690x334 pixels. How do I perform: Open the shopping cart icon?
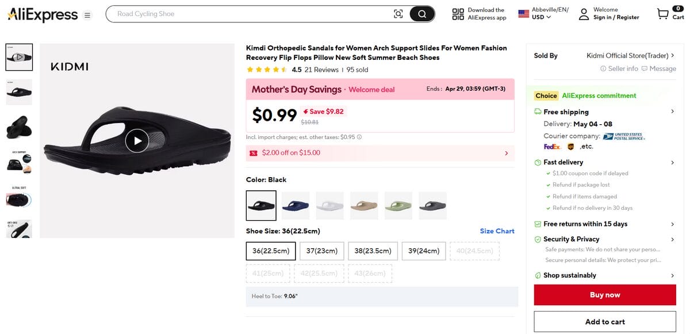click(661, 13)
